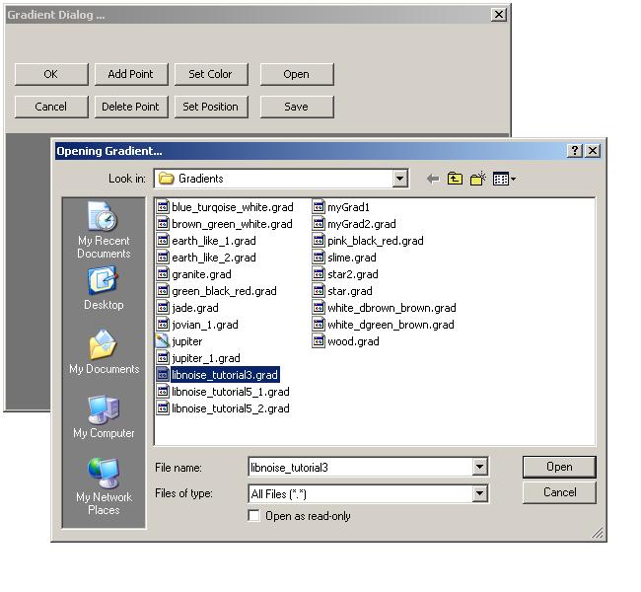Close the Gradient Dialog window
This screenshot has width=641, height=592.
[x=499, y=15]
